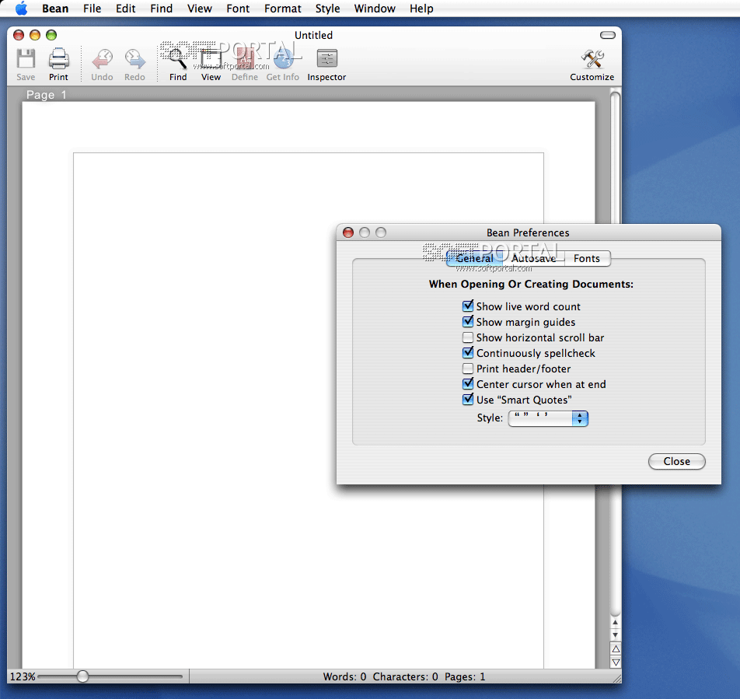Switch to the Fonts tab
The height and width of the screenshot is (699, 740).
[x=587, y=259]
